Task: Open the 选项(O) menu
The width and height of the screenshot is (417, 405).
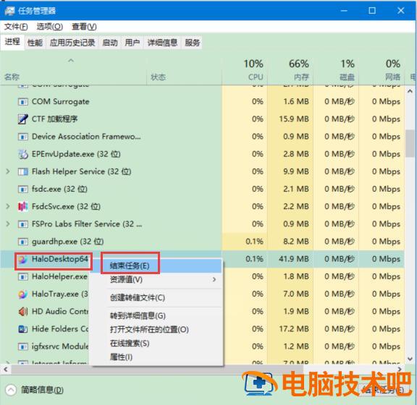Action: (49, 27)
